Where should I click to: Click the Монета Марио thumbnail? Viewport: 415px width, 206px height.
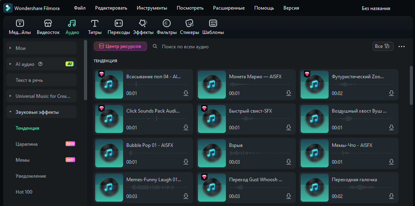[x=212, y=85]
